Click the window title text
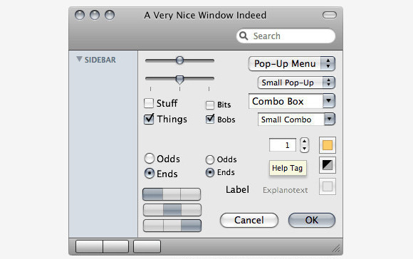Viewport: 413px width, 259px height. pos(205,15)
